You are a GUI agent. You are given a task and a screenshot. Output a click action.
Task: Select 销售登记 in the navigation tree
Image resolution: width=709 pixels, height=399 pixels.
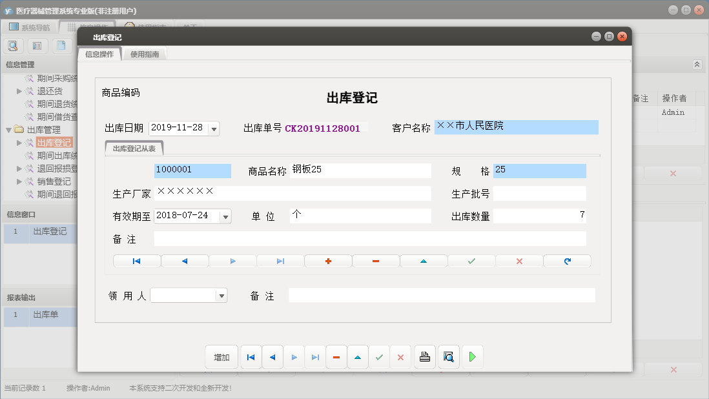pyautogui.click(x=50, y=181)
